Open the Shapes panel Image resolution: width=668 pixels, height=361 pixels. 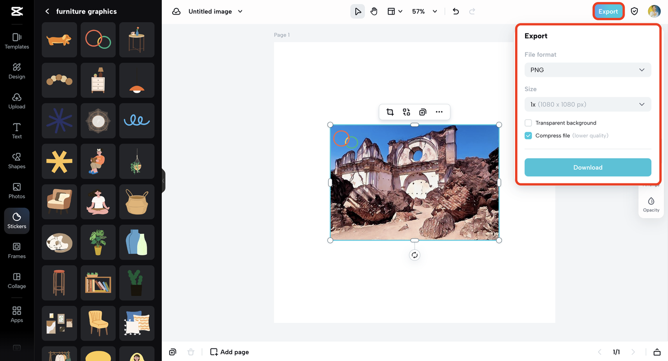[17, 161]
